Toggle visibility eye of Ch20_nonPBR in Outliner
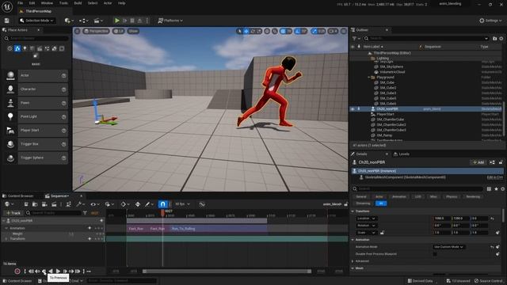Viewport: 507px width, 285px height. (x=353, y=109)
